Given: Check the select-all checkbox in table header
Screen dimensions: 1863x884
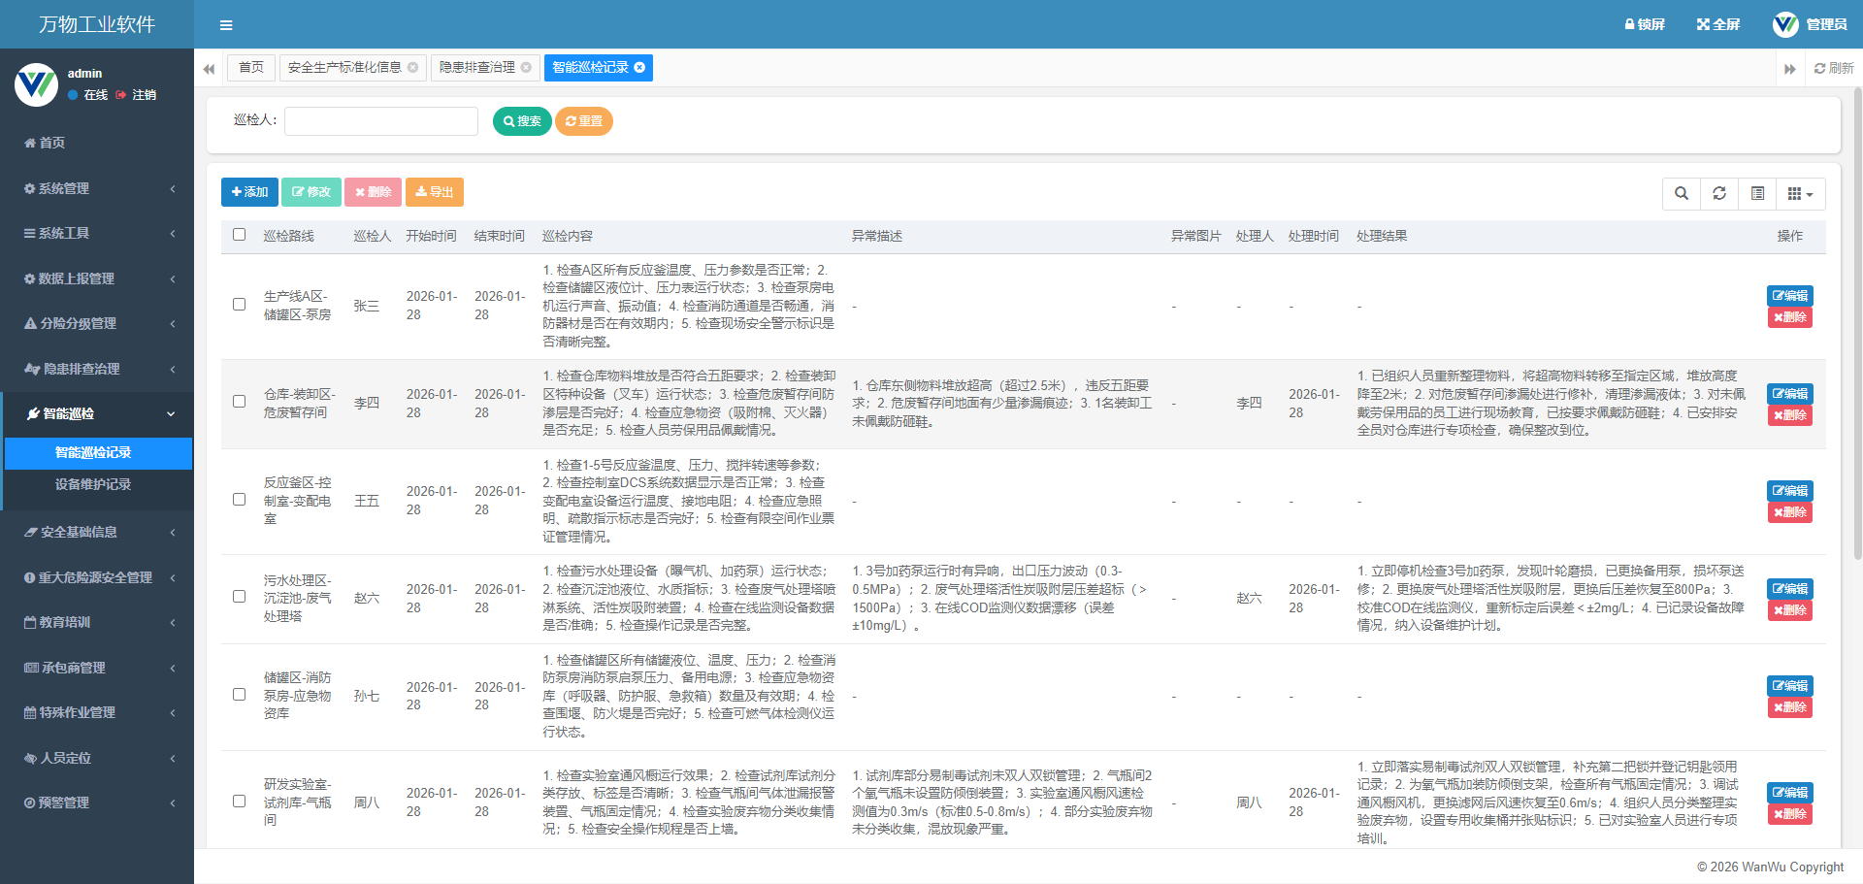Looking at the screenshot, I should tap(240, 235).
